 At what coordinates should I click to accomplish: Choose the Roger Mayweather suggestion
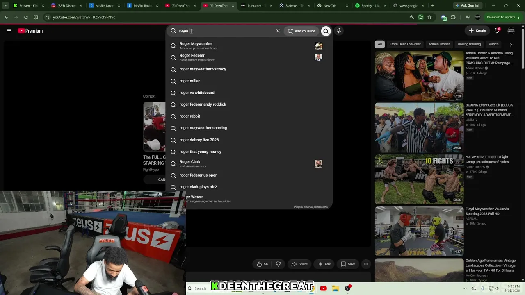click(x=249, y=45)
